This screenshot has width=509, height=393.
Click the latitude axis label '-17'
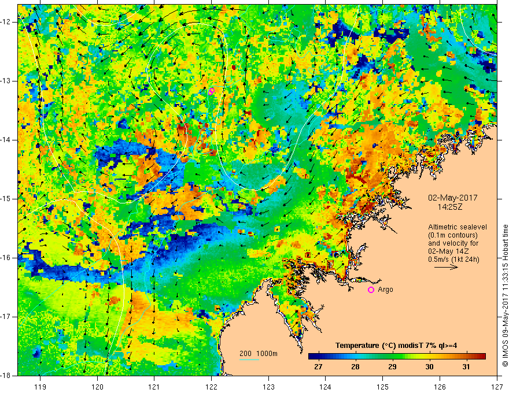click(x=6, y=317)
